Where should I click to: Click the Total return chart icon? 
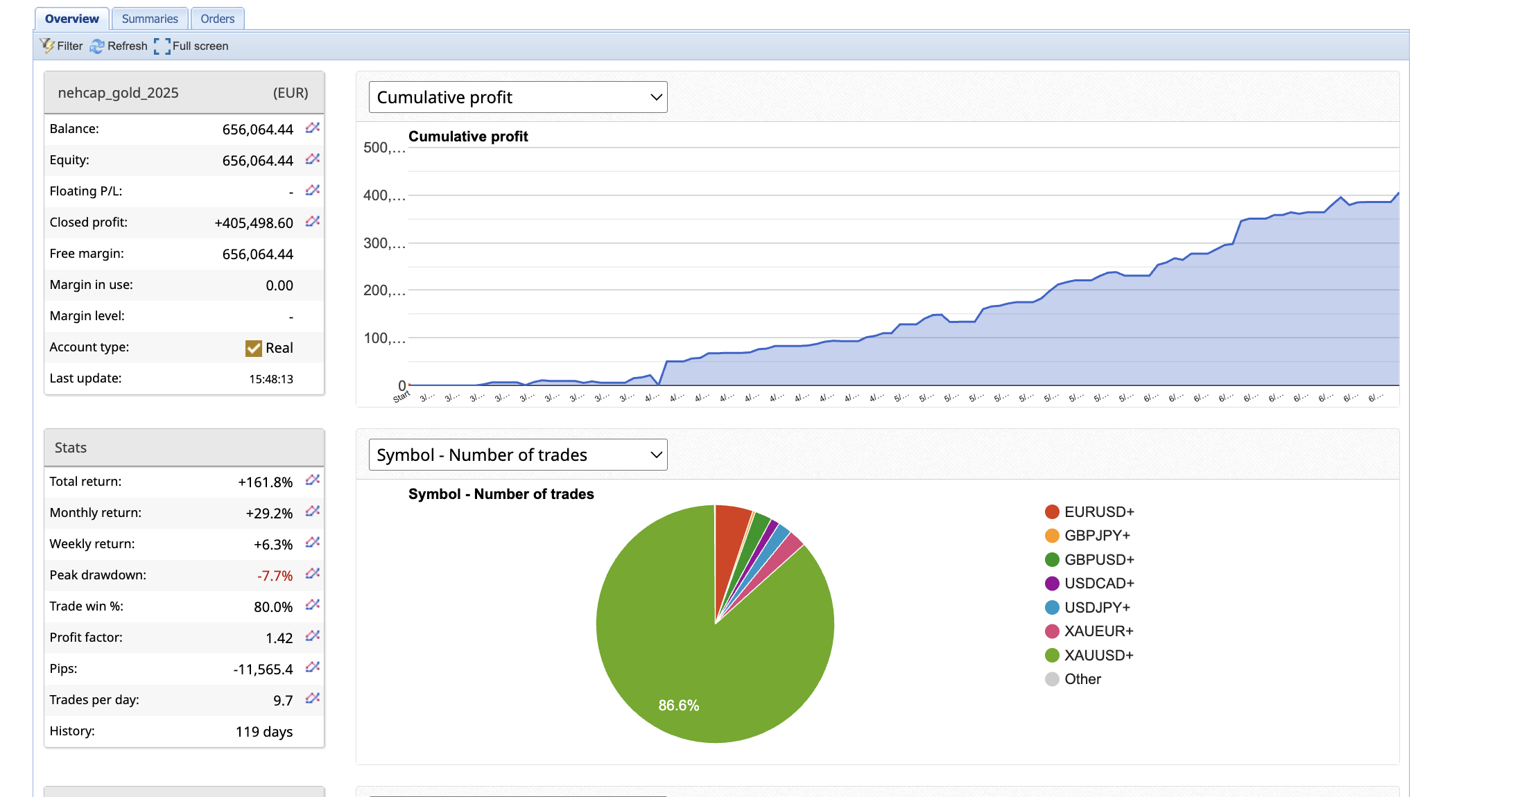click(313, 480)
